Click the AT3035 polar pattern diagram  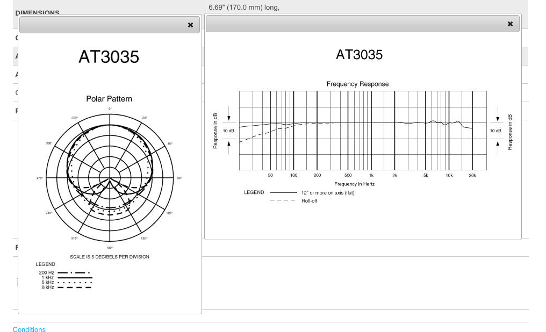(x=110, y=177)
